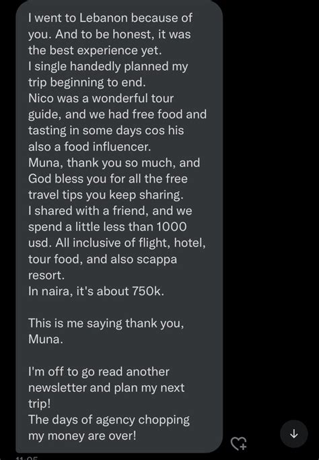Viewport: 319px width, 460px height.
Task: Click 'tour food, and also scappa' line
Action: pos(102,259)
